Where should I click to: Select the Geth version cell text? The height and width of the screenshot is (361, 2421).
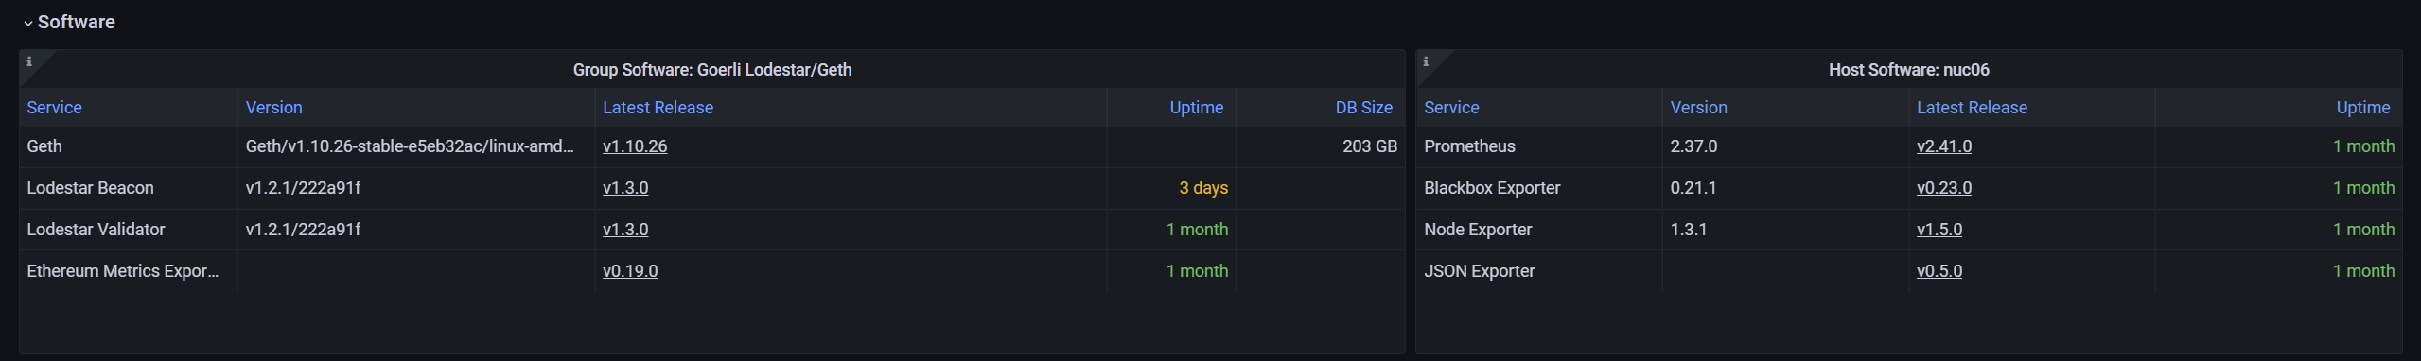(x=410, y=146)
